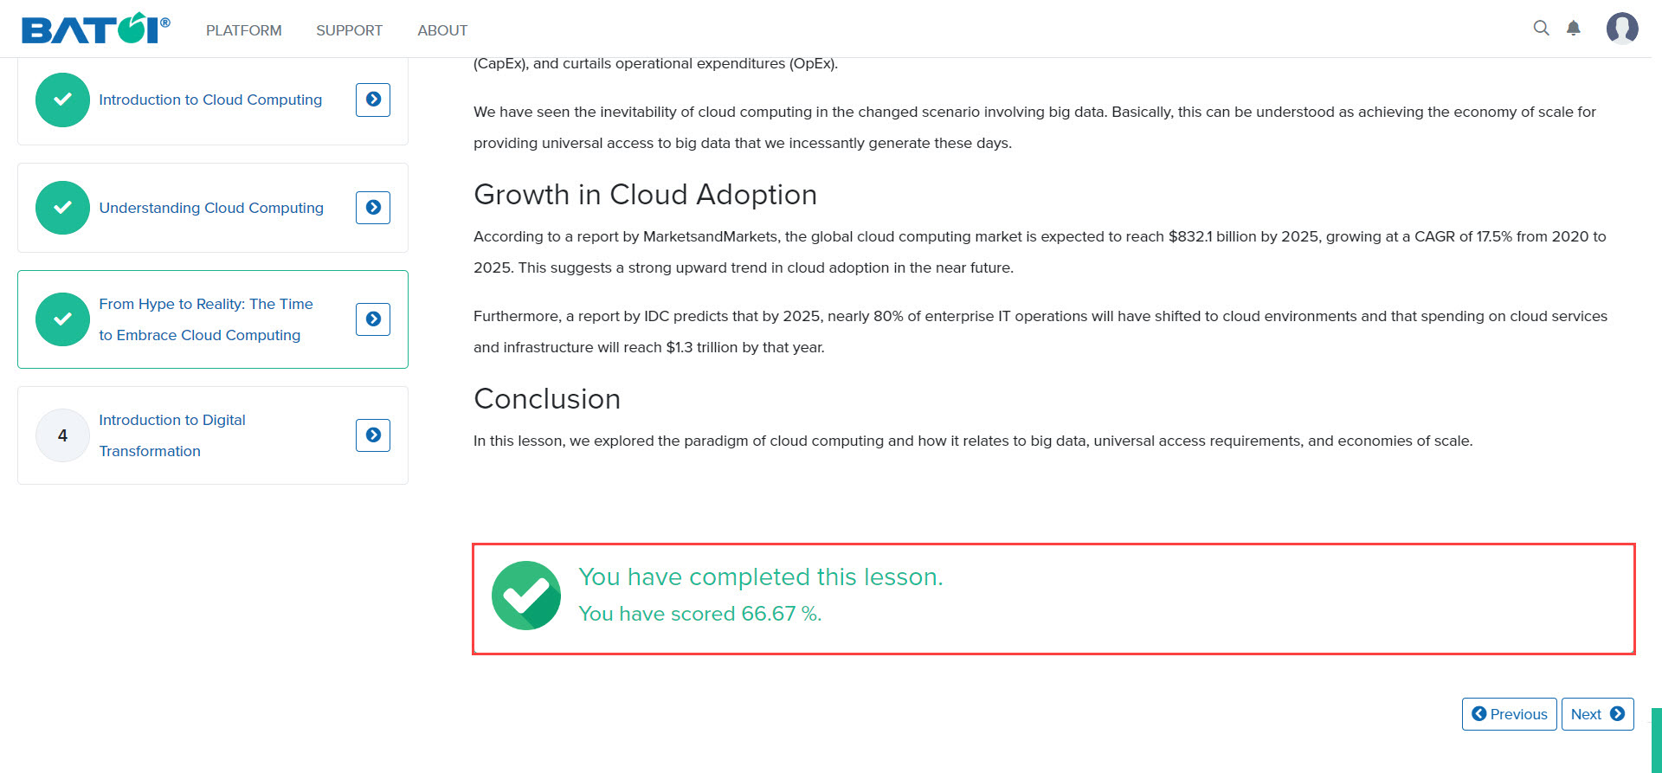Click arrow icon for Understanding Cloud Computing
The height and width of the screenshot is (773, 1662).
click(x=373, y=208)
